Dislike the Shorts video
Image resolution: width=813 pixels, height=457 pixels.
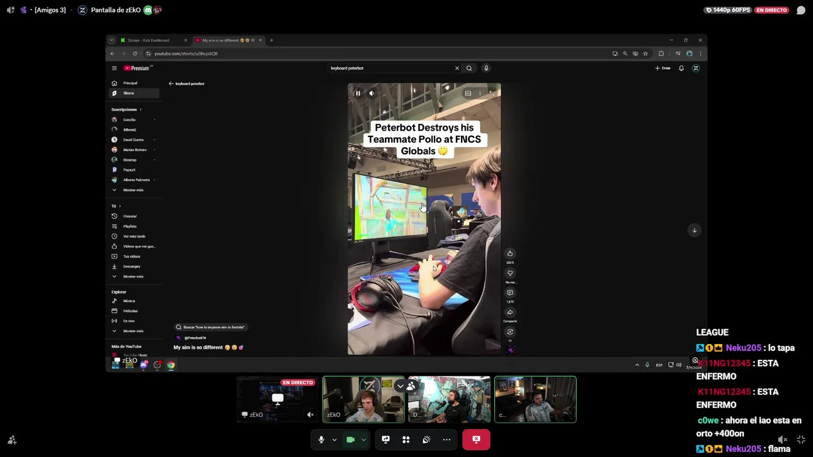(510, 273)
